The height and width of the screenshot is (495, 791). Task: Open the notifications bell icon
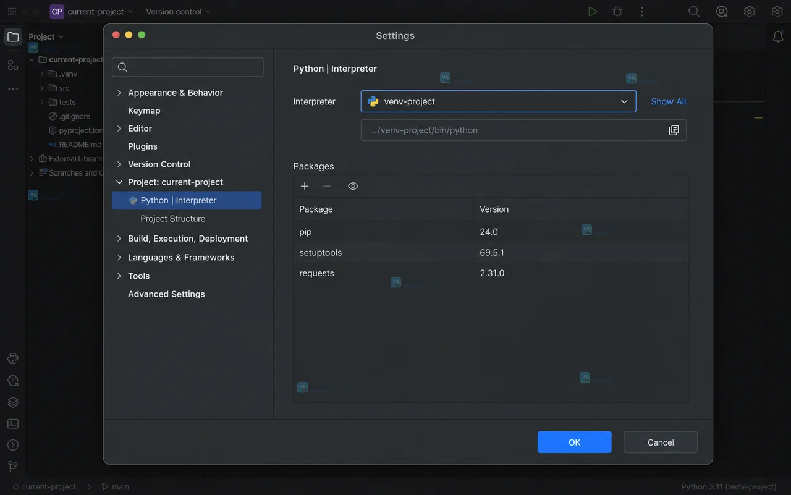coord(779,37)
